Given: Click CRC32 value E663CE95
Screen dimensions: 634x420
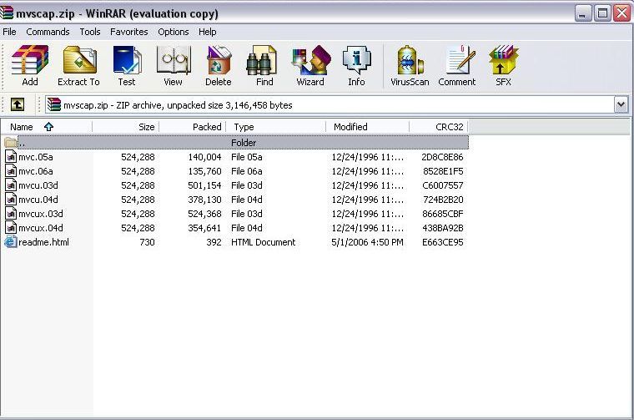Looking at the screenshot, I should point(442,242).
